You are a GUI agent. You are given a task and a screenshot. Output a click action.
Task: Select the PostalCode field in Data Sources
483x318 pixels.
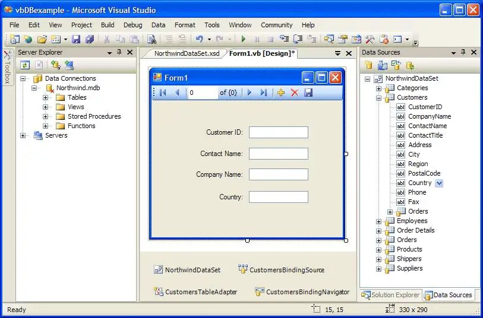click(x=424, y=173)
